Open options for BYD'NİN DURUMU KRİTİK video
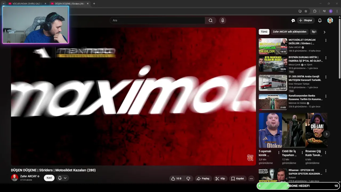The height and width of the screenshot is (192, 341). 326,58
